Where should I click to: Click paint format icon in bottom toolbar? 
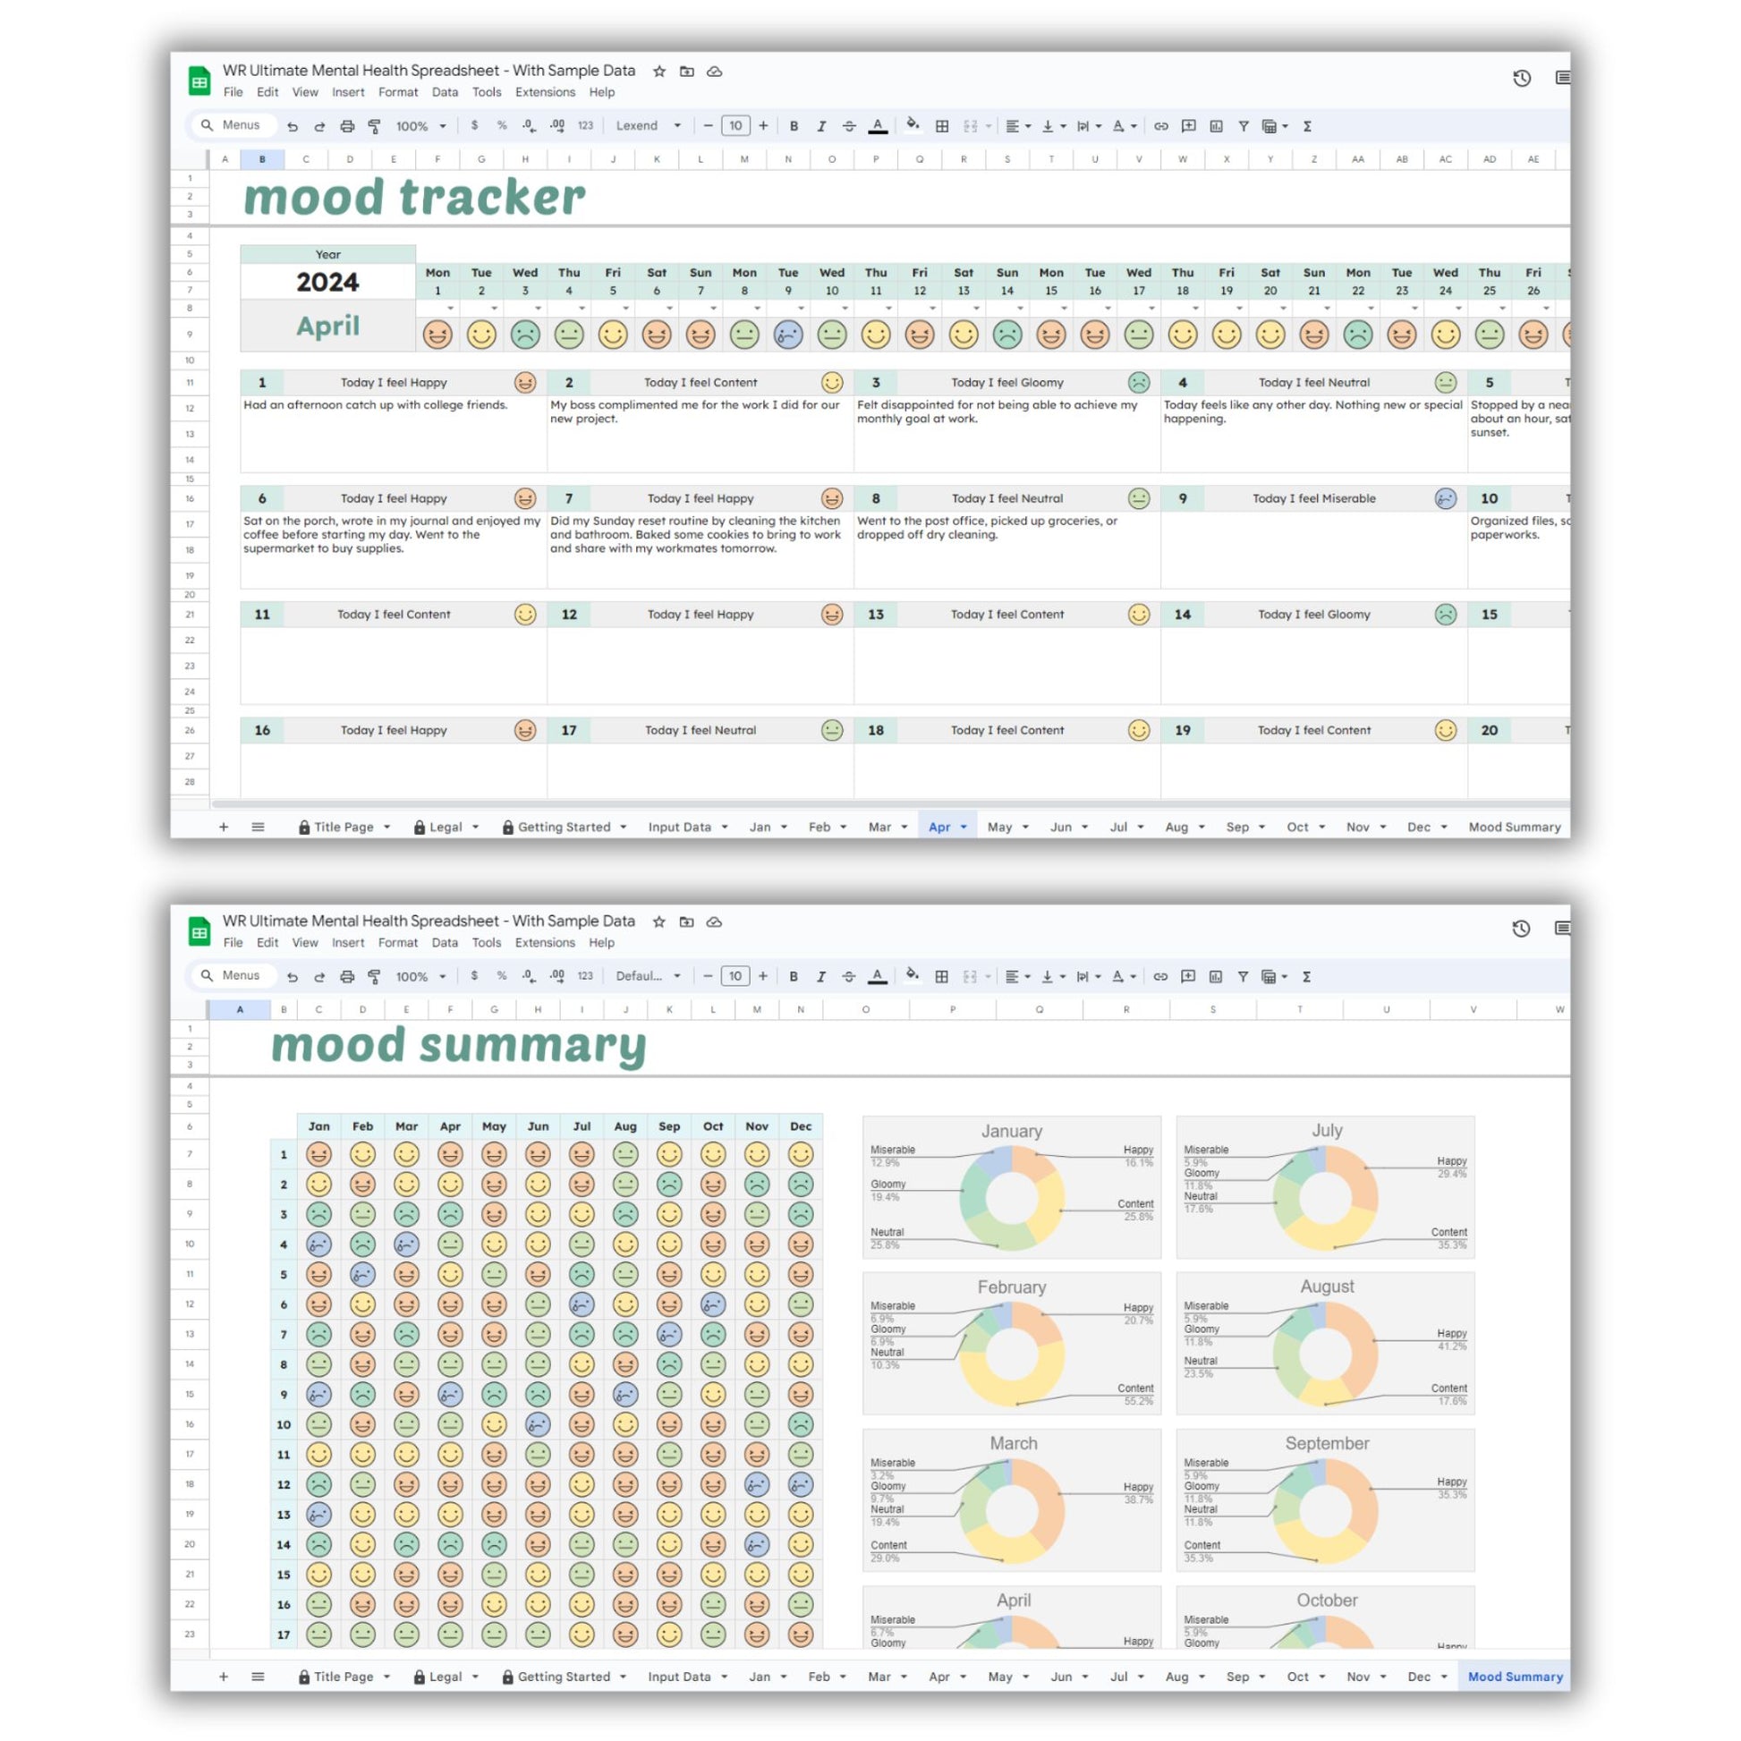pyautogui.click(x=374, y=976)
